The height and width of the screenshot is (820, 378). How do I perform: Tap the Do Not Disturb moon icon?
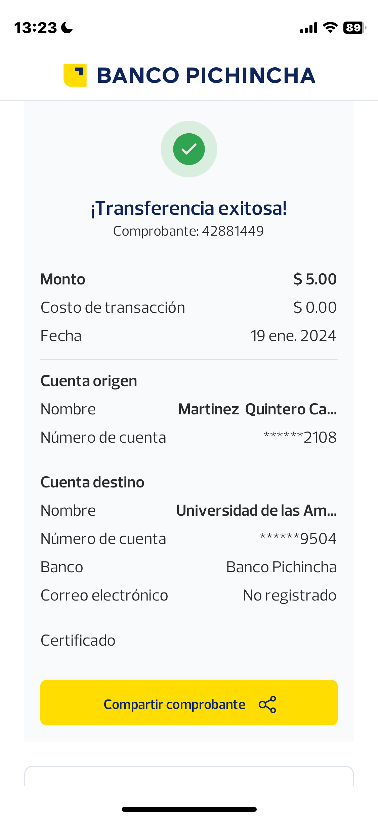click(67, 28)
